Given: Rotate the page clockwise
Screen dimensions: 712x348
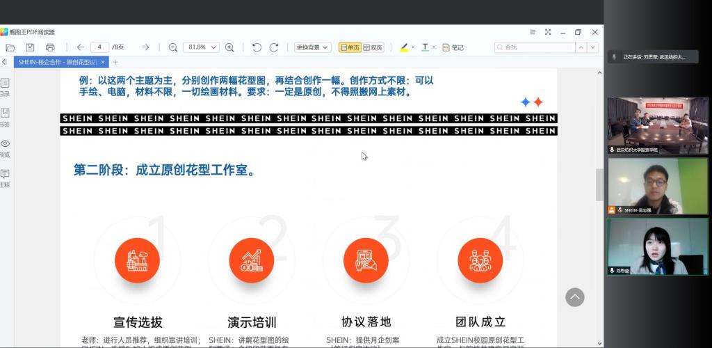Looking at the screenshot, I should point(274,47).
